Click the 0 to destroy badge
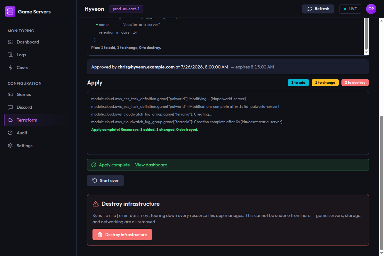This screenshot has width=384, height=256. pyautogui.click(x=355, y=83)
